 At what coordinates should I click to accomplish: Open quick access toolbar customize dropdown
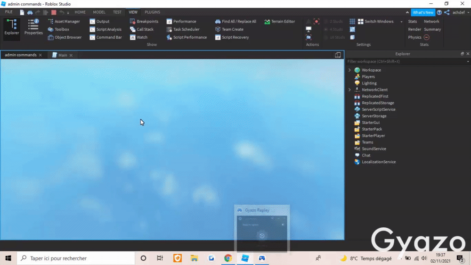click(68, 13)
